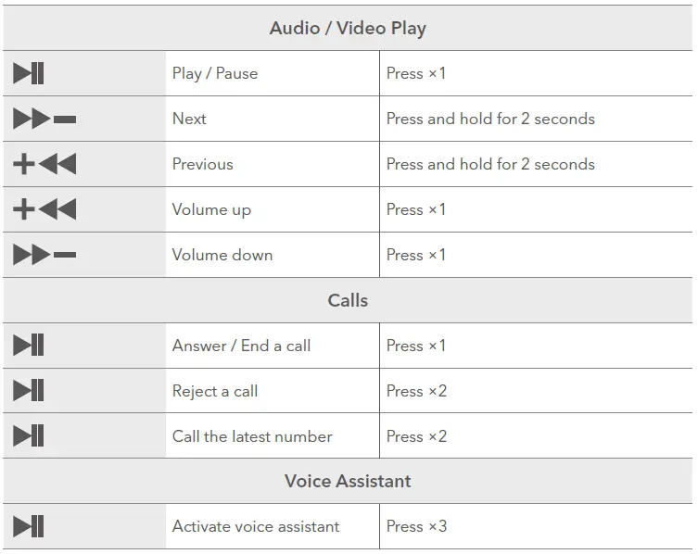Click the fast-forward minus icon beside Next
Viewport: 698px width, 554px height.
[44, 120]
